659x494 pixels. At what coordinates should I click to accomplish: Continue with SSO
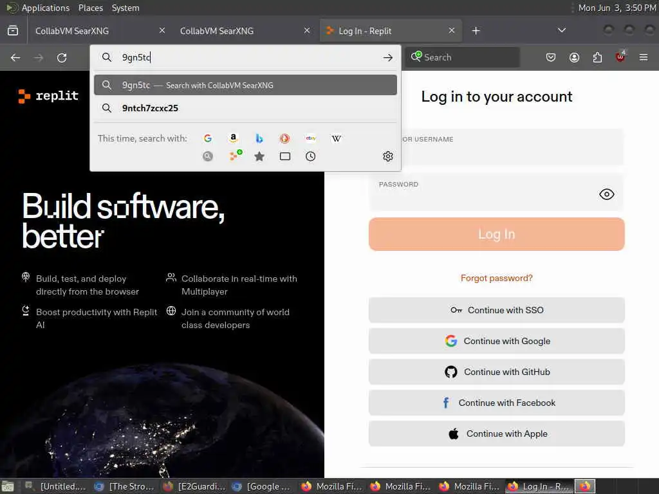[x=496, y=310]
